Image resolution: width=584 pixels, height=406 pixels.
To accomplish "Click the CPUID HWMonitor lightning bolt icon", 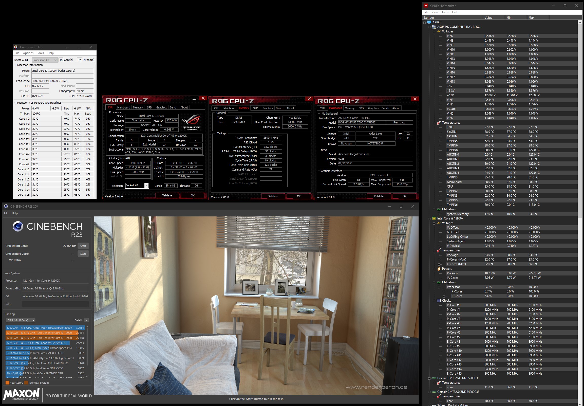I will pos(426,6).
